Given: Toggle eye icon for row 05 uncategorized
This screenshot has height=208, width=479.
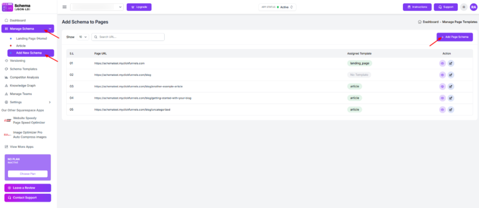Looking at the screenshot, I should 442,110.
